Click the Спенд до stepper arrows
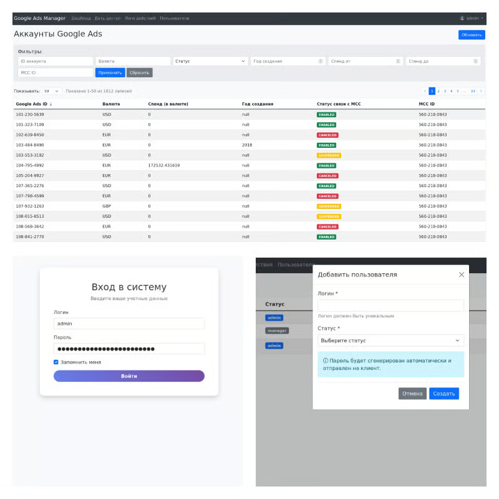 click(475, 61)
